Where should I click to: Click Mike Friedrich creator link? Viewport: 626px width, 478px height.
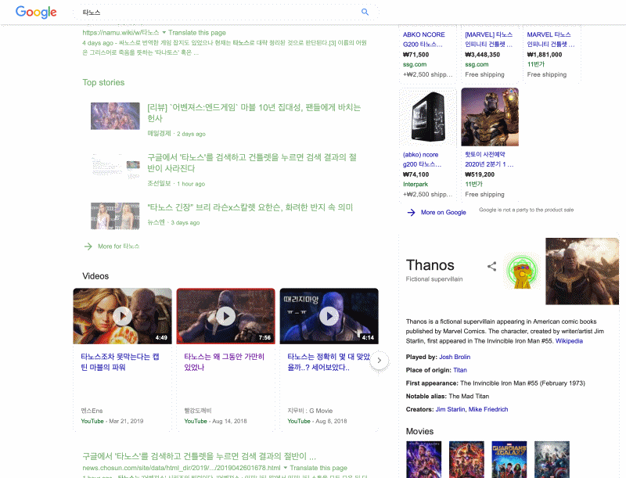click(x=488, y=409)
